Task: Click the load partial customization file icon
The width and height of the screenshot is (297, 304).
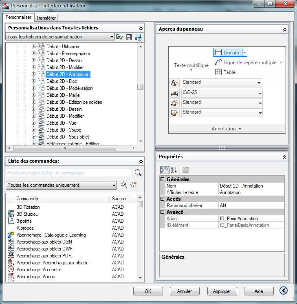Action: [x=119, y=37]
